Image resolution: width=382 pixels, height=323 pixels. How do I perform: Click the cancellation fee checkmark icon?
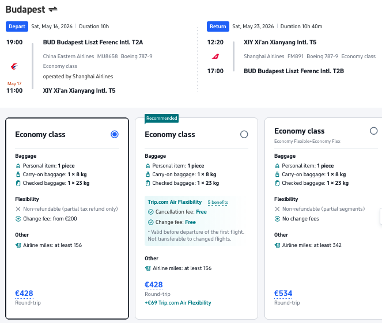pyautogui.click(x=150, y=211)
